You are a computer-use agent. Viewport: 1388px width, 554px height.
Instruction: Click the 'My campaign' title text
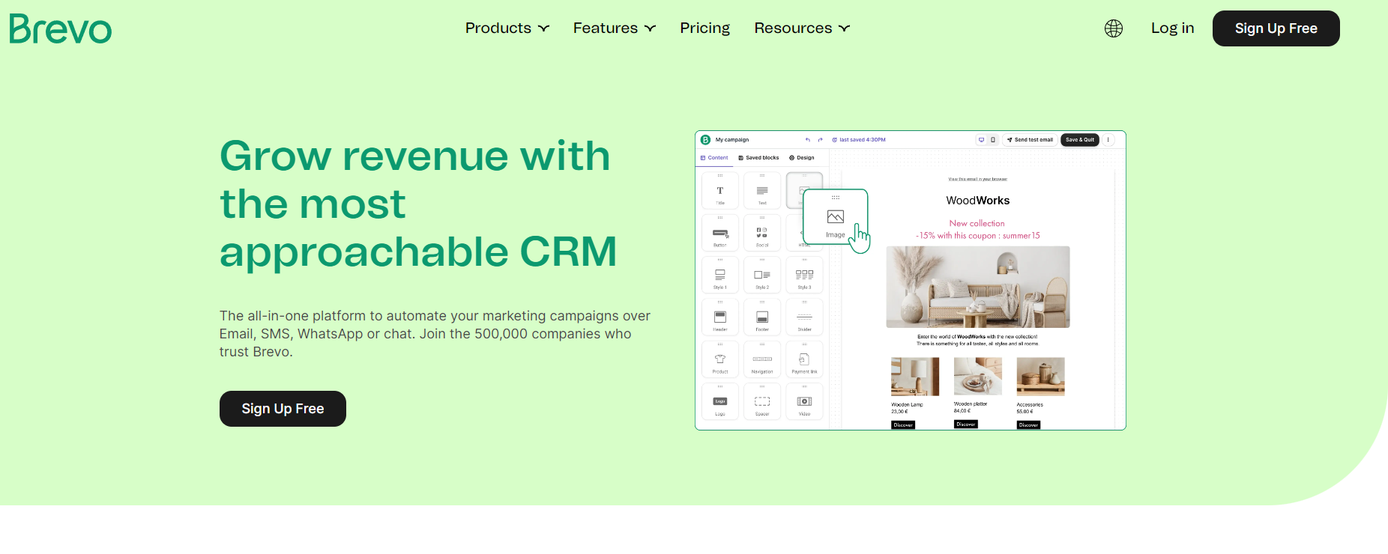click(x=731, y=140)
